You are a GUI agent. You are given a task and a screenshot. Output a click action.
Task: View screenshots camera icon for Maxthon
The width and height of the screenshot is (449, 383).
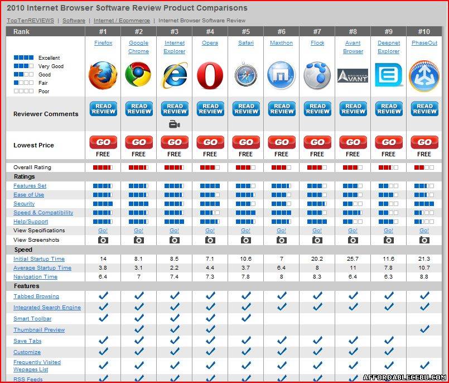coord(281,240)
